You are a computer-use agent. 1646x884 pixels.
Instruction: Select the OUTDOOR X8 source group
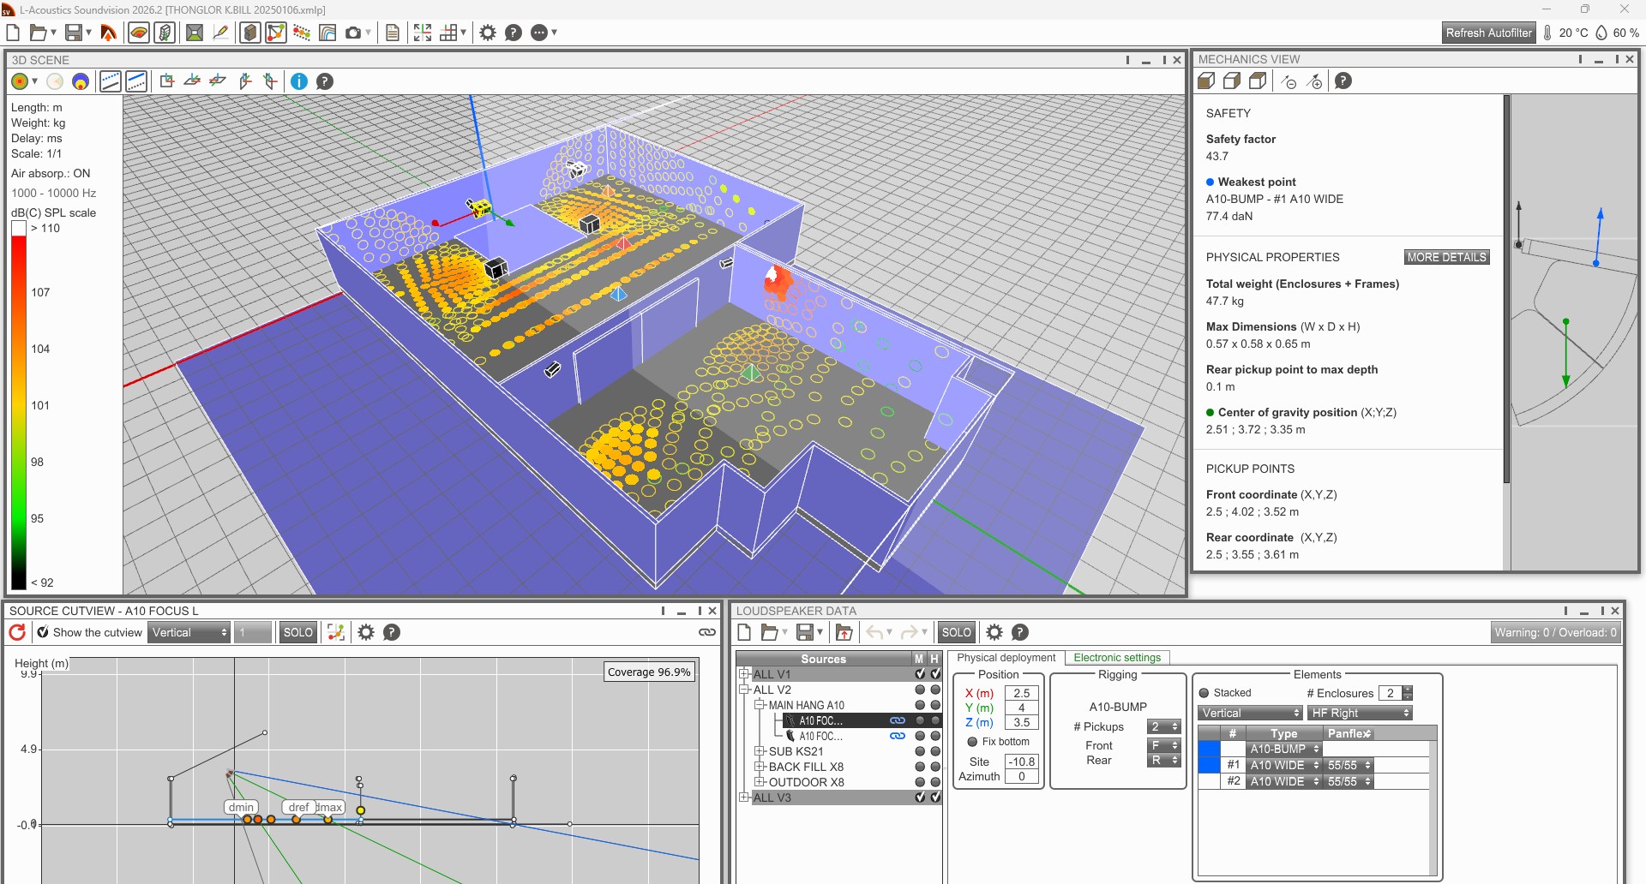(x=806, y=782)
